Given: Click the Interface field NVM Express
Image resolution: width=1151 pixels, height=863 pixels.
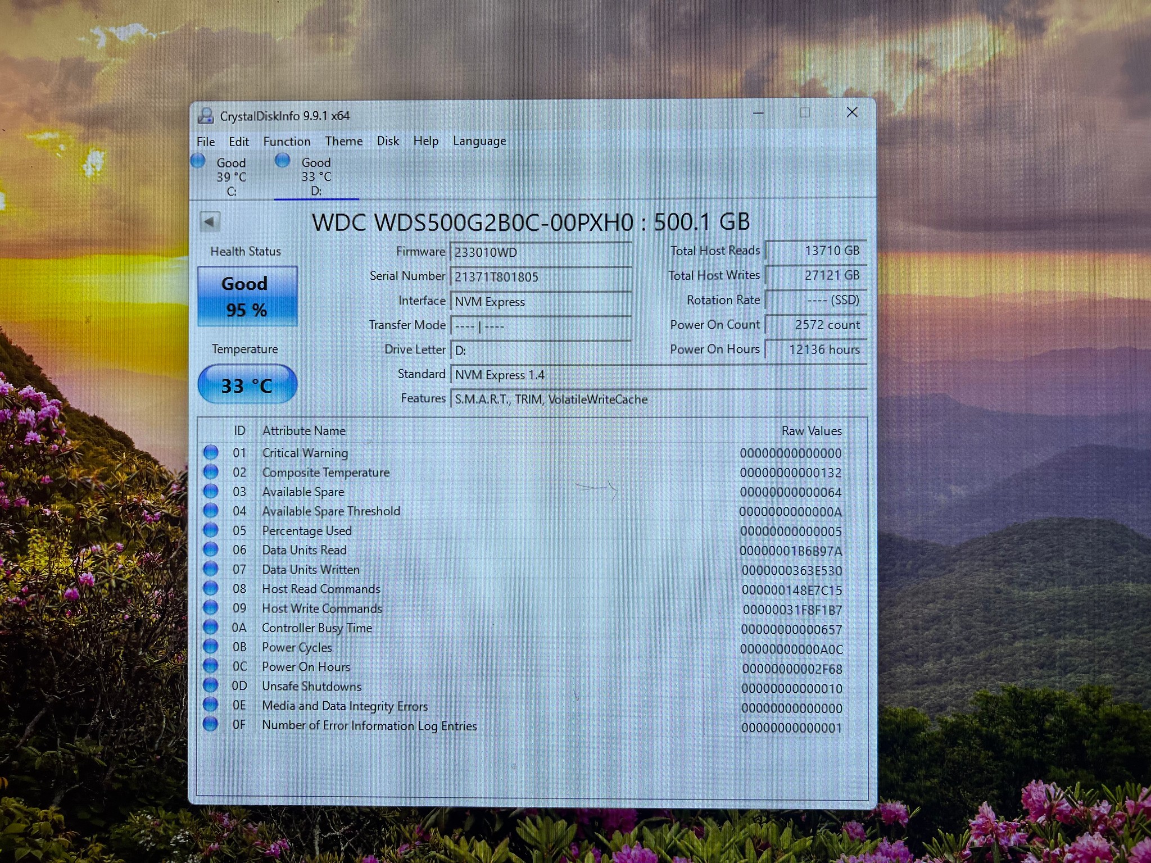Looking at the screenshot, I should [x=541, y=302].
